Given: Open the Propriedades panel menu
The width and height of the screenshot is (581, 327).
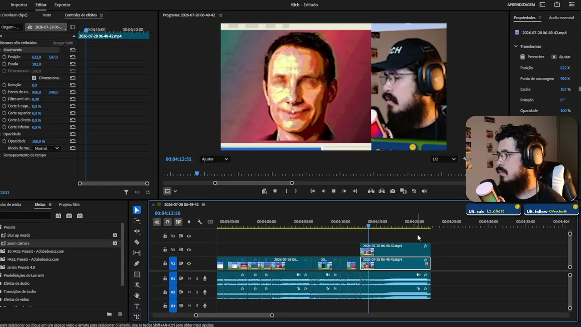Looking at the screenshot, I should 540,18.
